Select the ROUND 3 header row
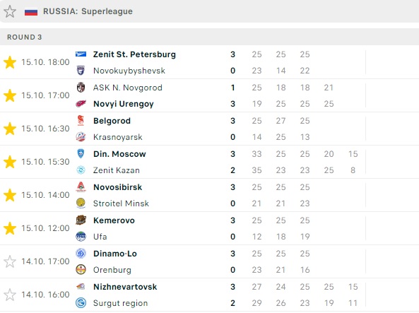Screen dimensions: 419x313 tap(209, 37)
